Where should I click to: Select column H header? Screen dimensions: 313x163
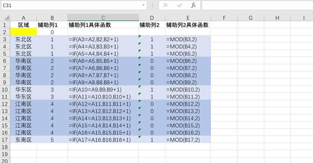pyautogui.click(x=277, y=18)
